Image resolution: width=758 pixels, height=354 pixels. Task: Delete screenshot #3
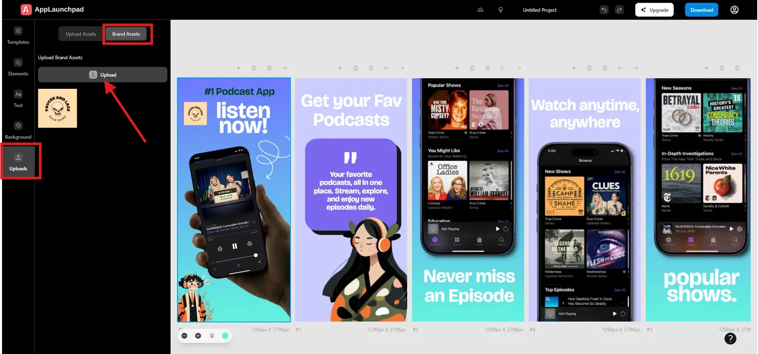[x=488, y=68]
